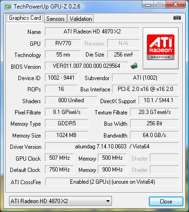Click the Revision field showing N/A
Viewport: 189px width, 212px height.
123,43
